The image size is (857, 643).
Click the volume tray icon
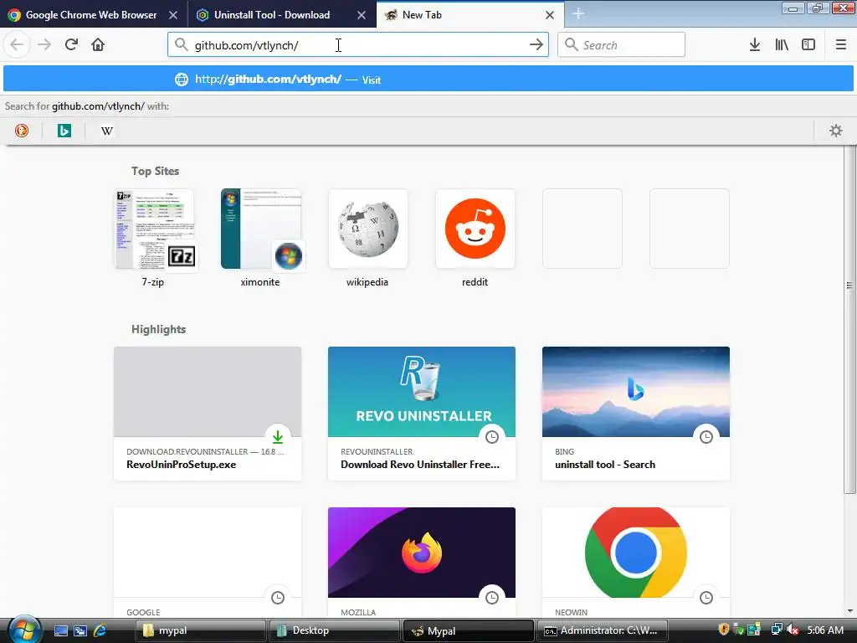792,630
